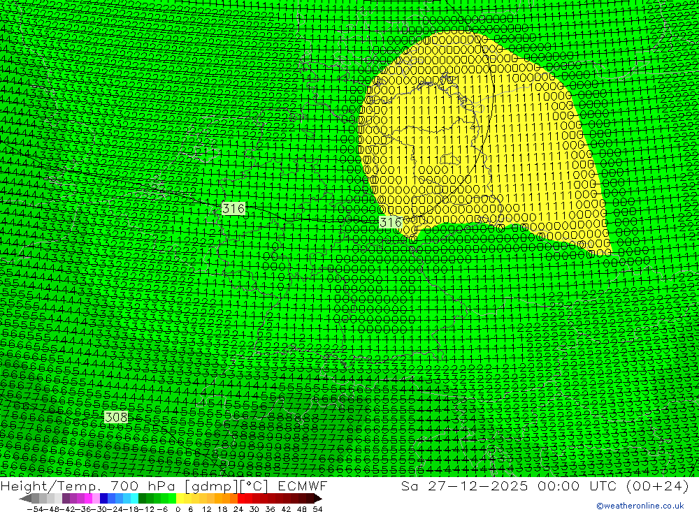Click the 48 legend scale value
699x512 pixels.
point(302,509)
